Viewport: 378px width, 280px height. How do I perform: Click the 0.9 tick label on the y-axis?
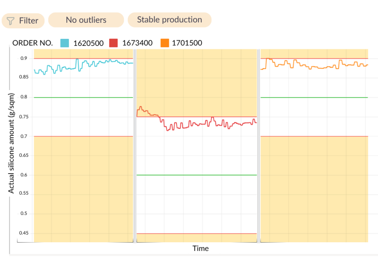(23, 58)
